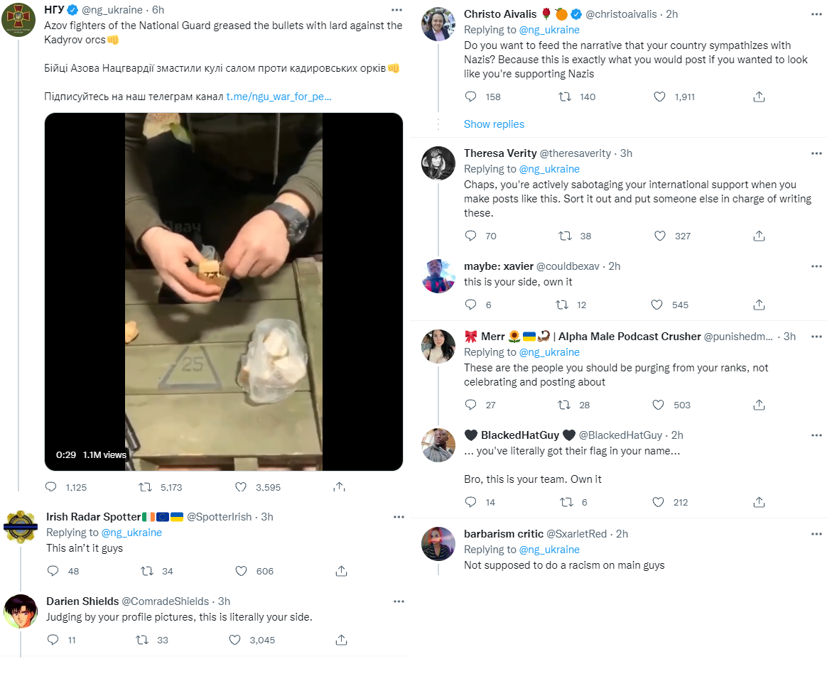This screenshot has width=827, height=676.
Task: Reply to Irish Radar Spotter's tweet
Action: [x=53, y=571]
